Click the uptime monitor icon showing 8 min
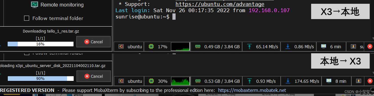This screenshot has width=374, height=96. click(x=329, y=81)
